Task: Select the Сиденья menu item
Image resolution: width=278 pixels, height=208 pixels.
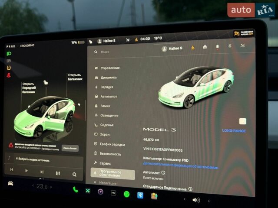Action: 104,125
